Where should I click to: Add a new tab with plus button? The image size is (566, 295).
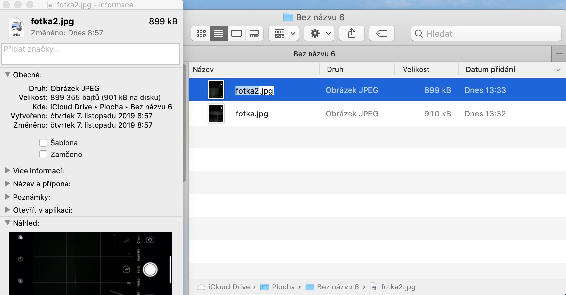[559, 54]
